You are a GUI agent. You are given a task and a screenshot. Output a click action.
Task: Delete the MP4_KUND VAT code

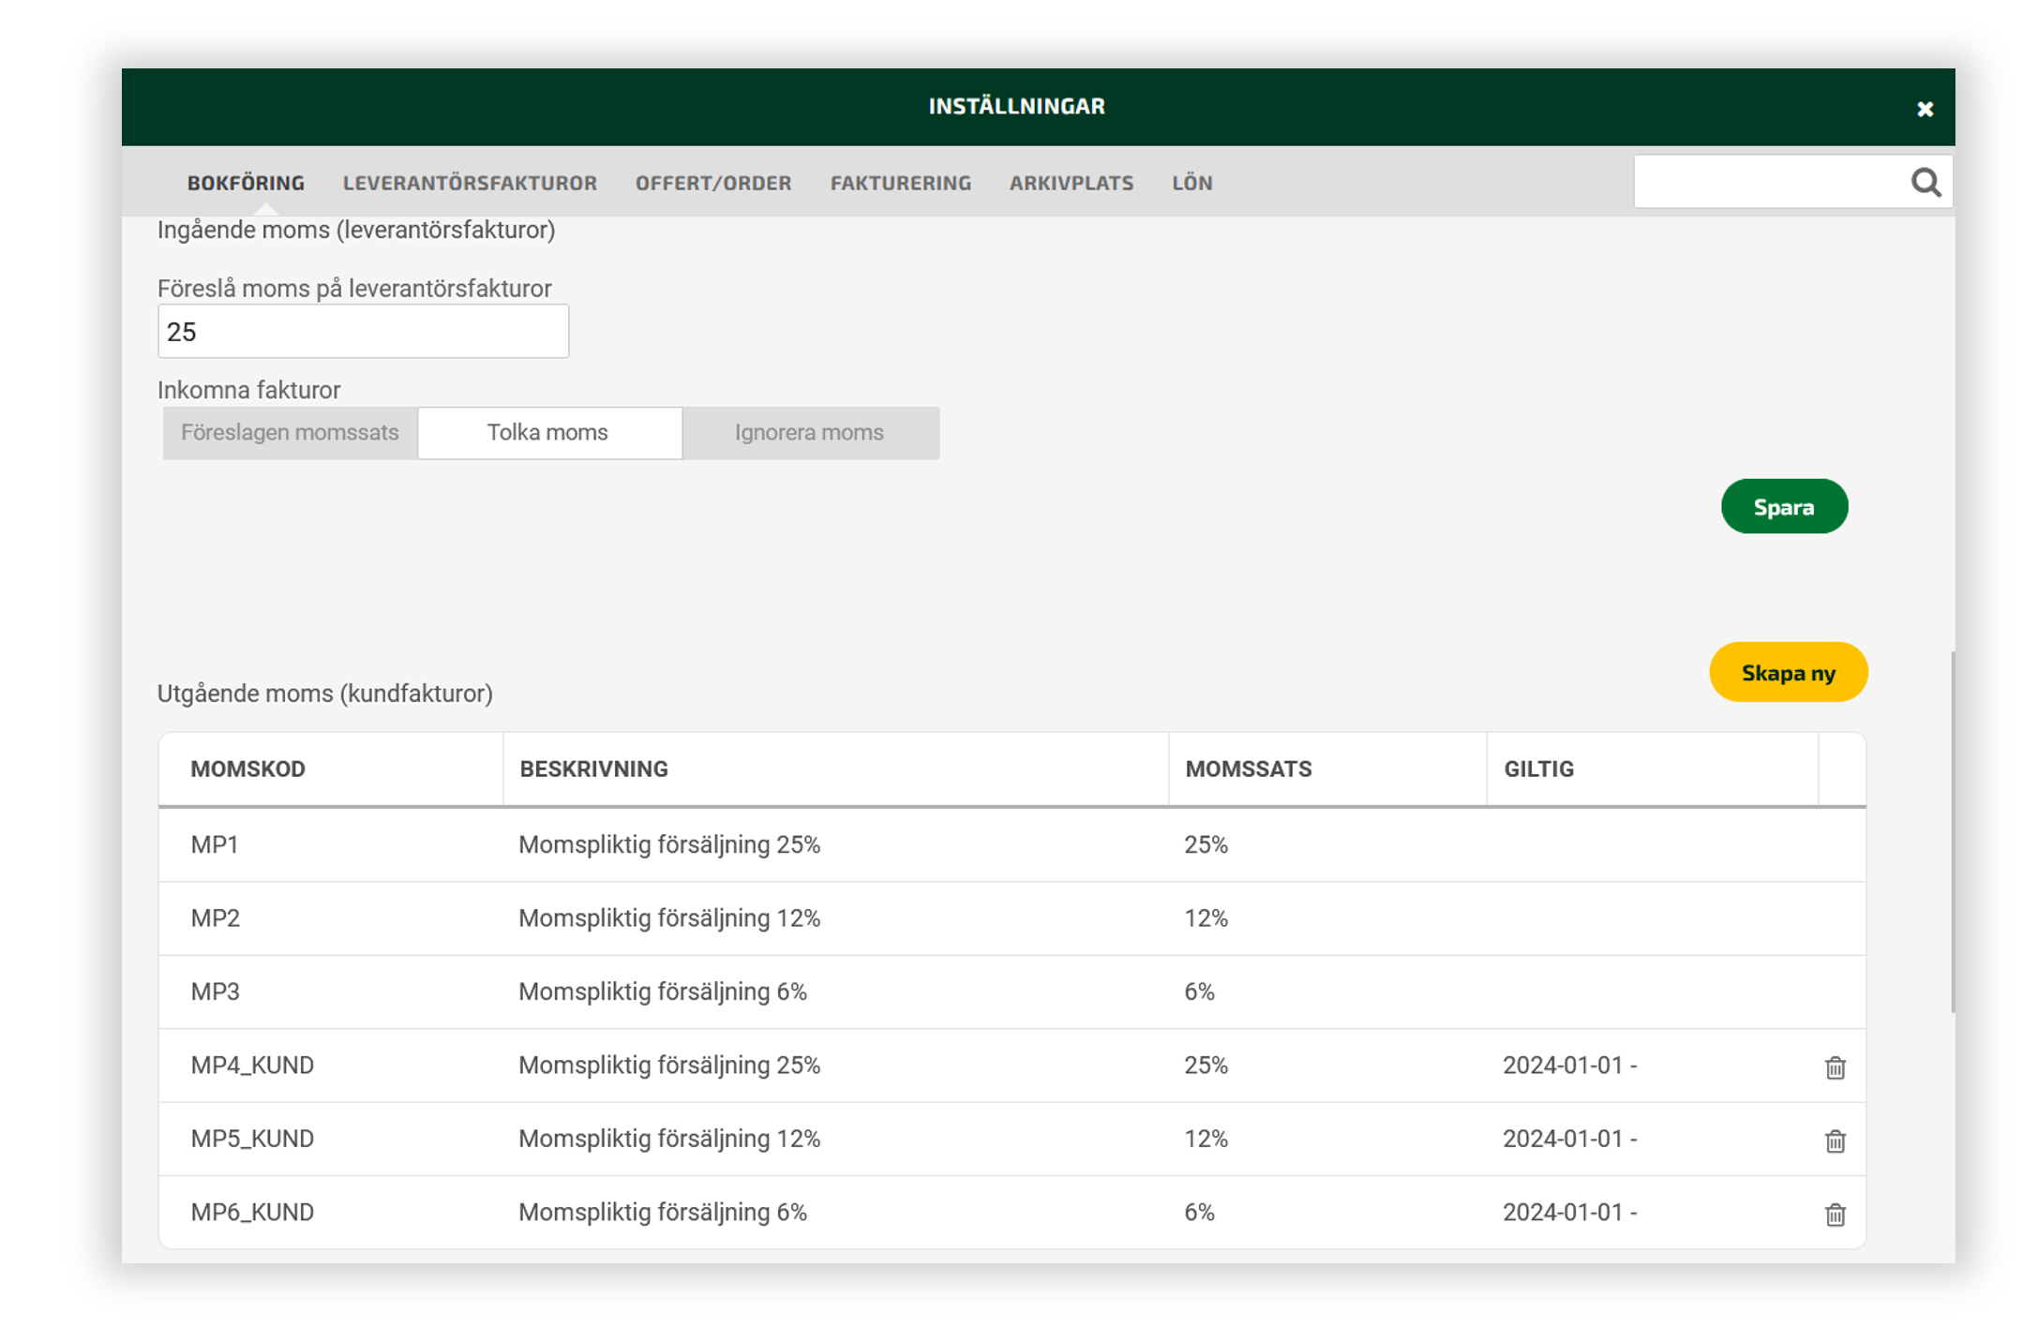coord(1835,1067)
